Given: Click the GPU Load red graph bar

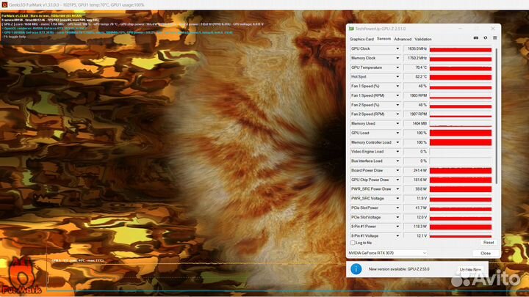Looking at the screenshot, I should tap(460, 133).
